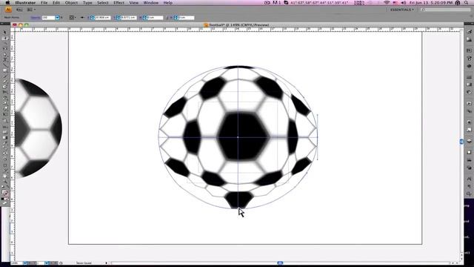The width and height of the screenshot is (474, 267).
Task: Select the Gradient tool
Action: tap(5, 138)
